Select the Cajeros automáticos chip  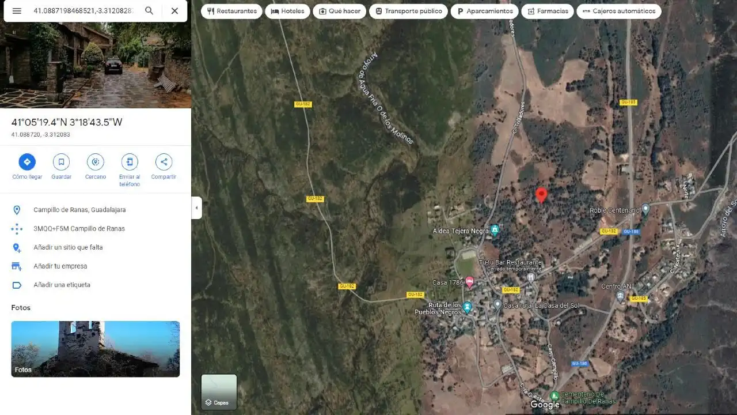[x=619, y=11]
